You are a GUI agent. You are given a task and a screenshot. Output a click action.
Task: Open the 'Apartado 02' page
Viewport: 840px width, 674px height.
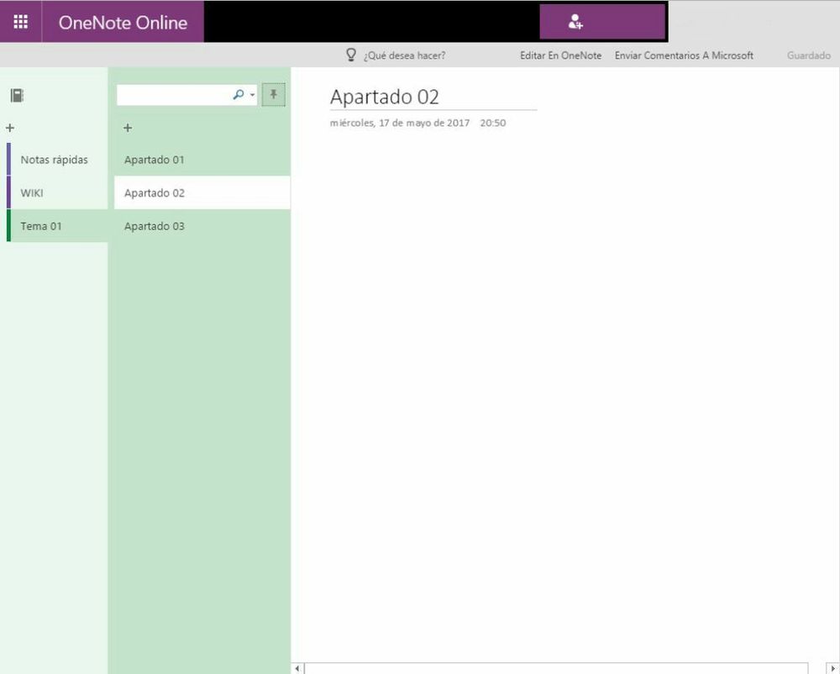[x=202, y=192]
